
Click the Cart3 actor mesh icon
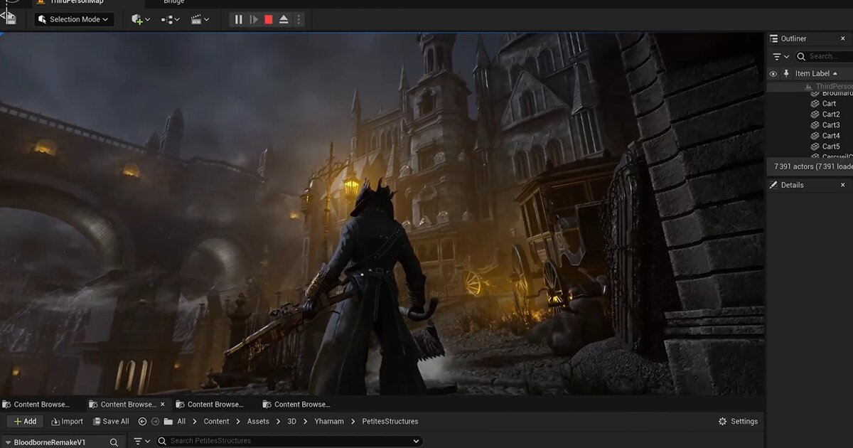[x=815, y=124]
